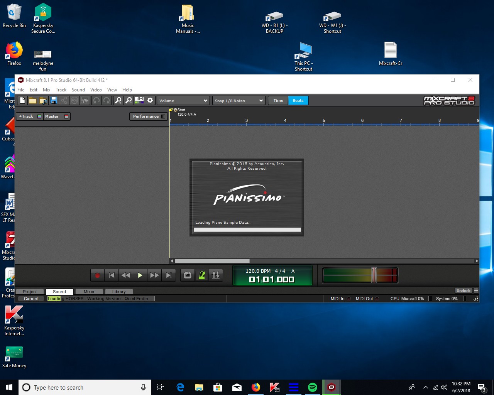Start playback with the play button
This screenshot has height=395, width=494.
point(140,275)
